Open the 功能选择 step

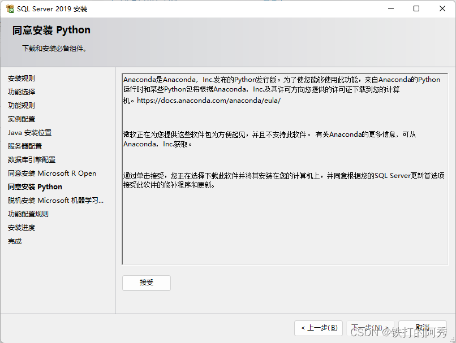[21, 92]
